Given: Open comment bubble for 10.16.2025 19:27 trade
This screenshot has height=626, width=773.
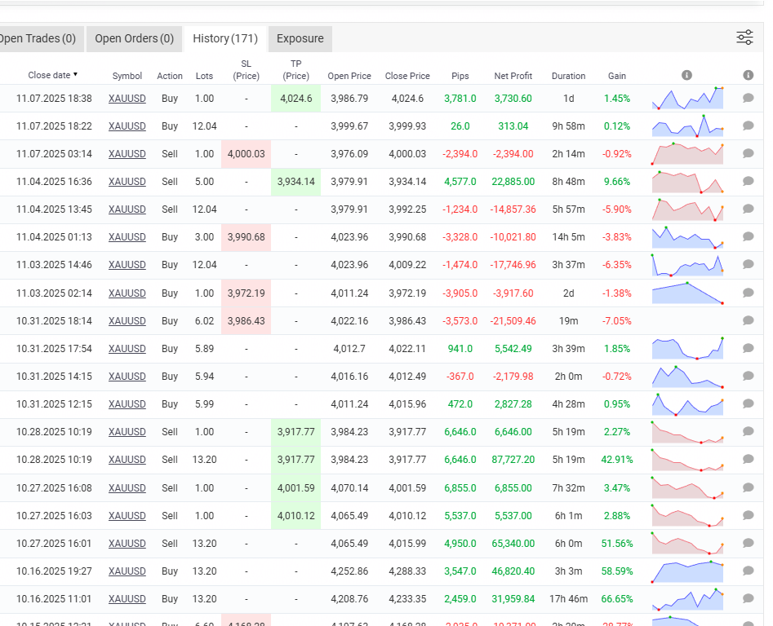Looking at the screenshot, I should point(748,571).
